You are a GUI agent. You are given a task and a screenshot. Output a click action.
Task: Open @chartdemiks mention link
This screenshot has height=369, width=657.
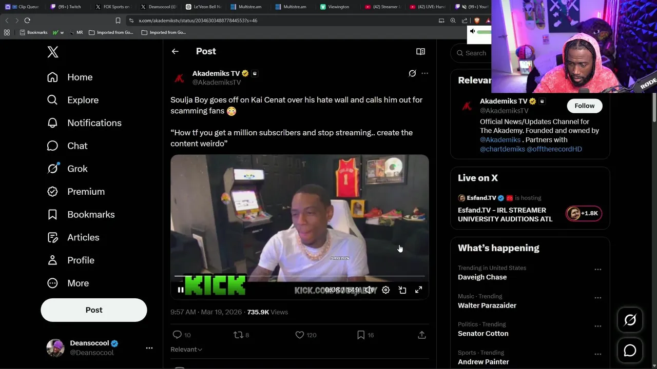[503, 149]
